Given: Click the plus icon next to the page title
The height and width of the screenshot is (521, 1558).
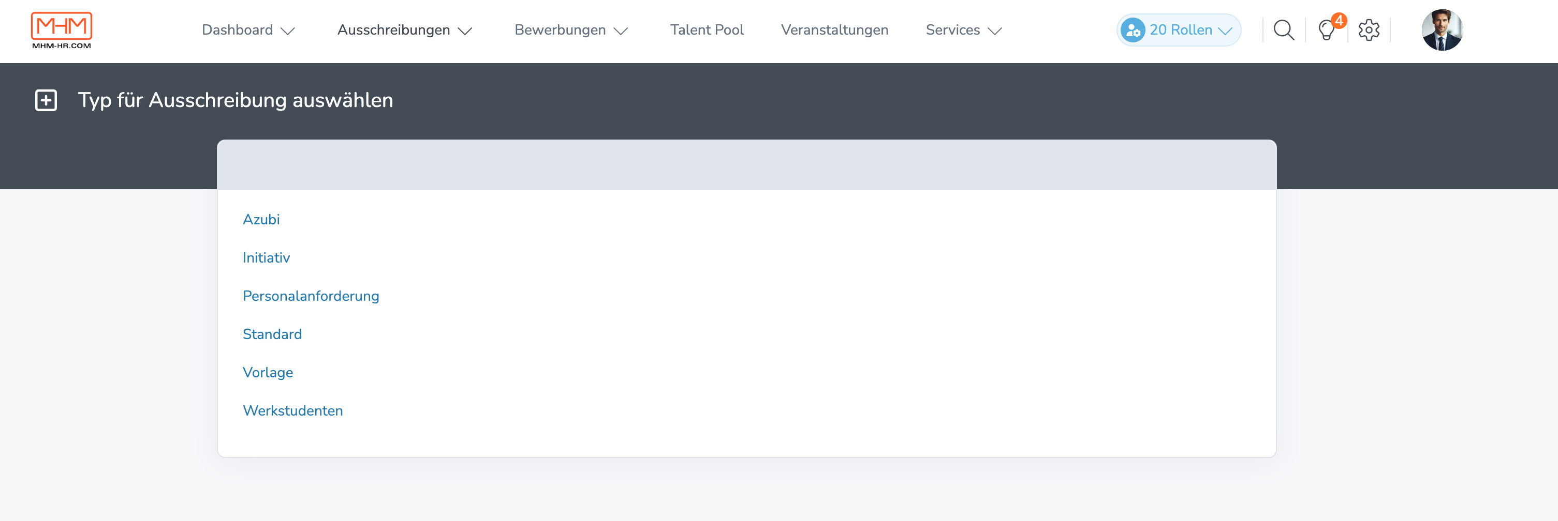Looking at the screenshot, I should tap(46, 100).
